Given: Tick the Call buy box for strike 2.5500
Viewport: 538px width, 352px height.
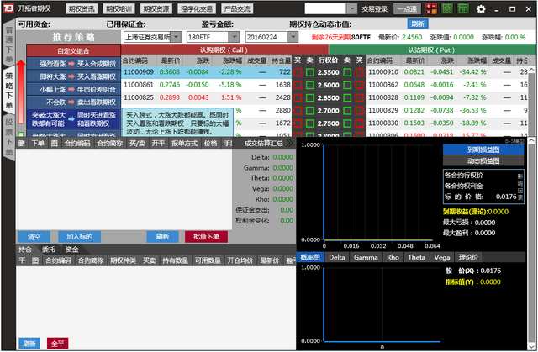Looking at the screenshot, I should tap(298, 72).
